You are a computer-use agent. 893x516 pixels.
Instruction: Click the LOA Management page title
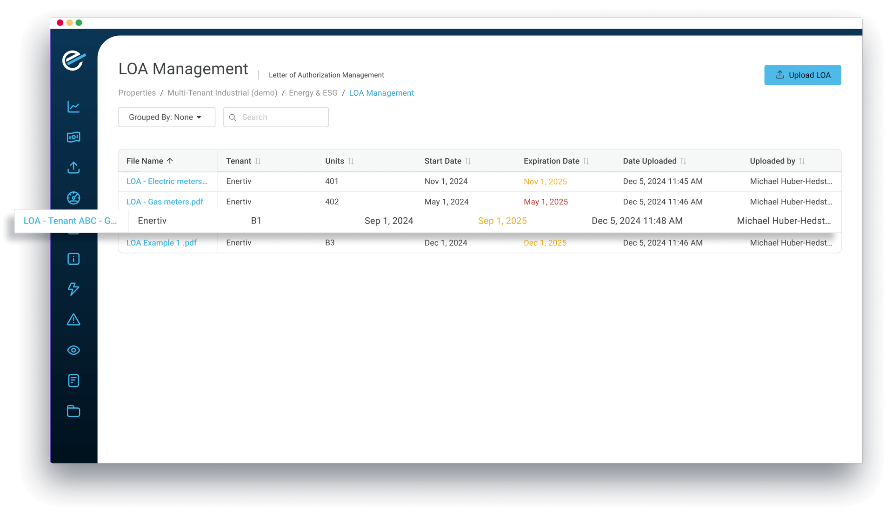coord(183,69)
